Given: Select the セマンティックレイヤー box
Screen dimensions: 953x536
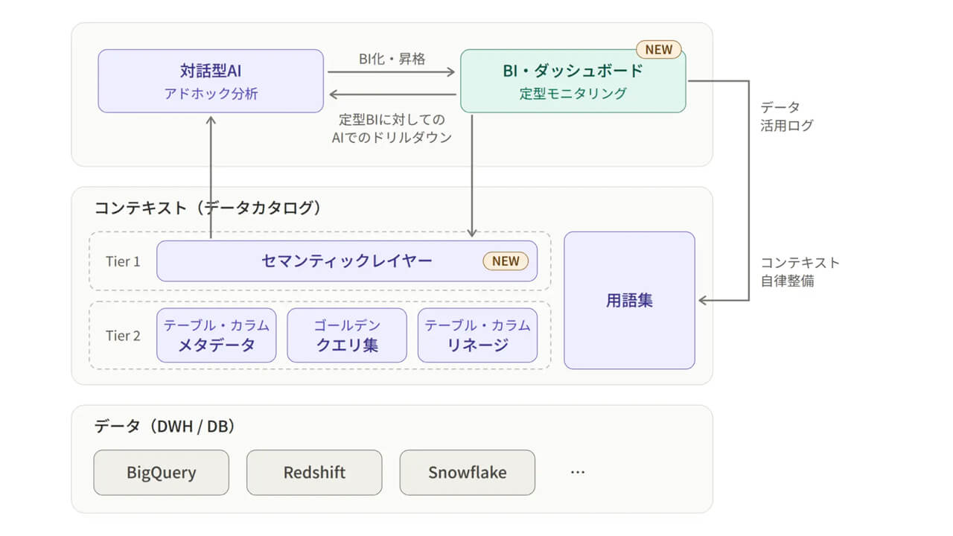Looking at the screenshot, I should pos(347,261).
